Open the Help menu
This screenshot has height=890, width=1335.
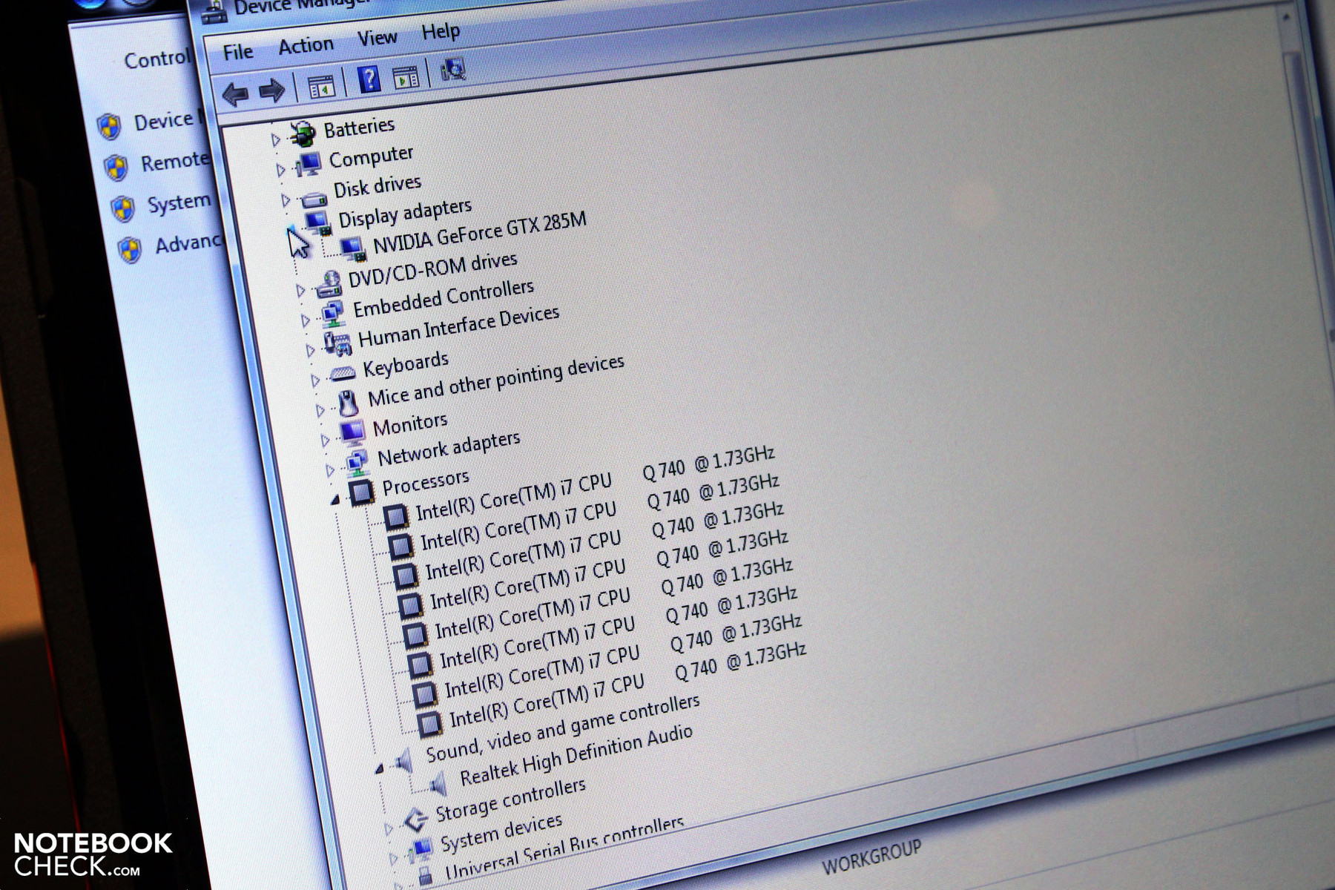[441, 32]
